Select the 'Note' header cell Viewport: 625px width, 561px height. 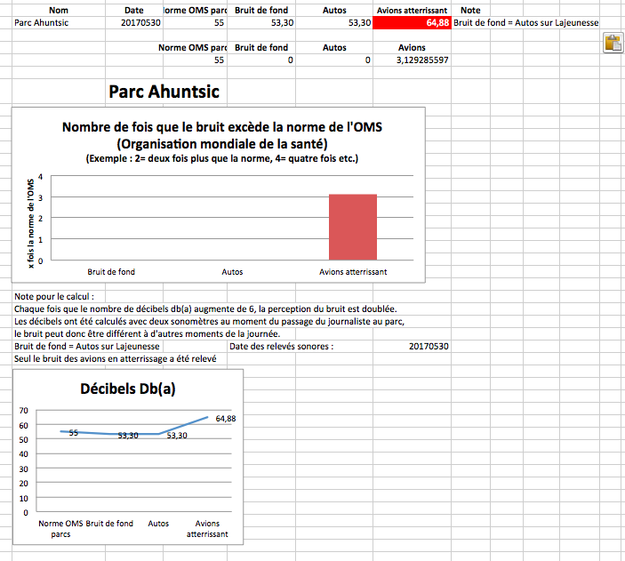pos(470,10)
